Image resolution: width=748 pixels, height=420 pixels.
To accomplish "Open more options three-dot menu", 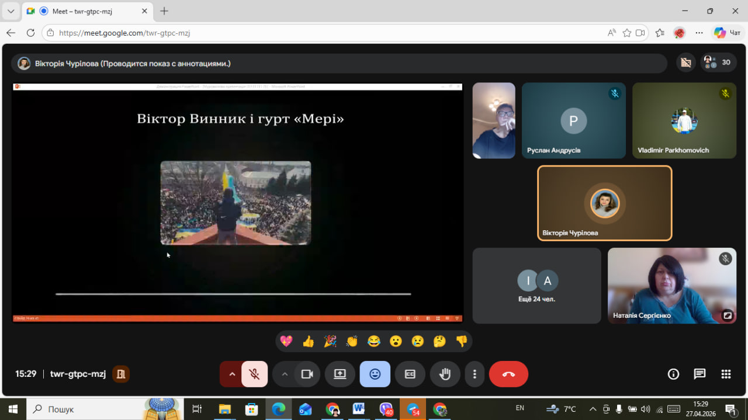I will pyautogui.click(x=475, y=374).
